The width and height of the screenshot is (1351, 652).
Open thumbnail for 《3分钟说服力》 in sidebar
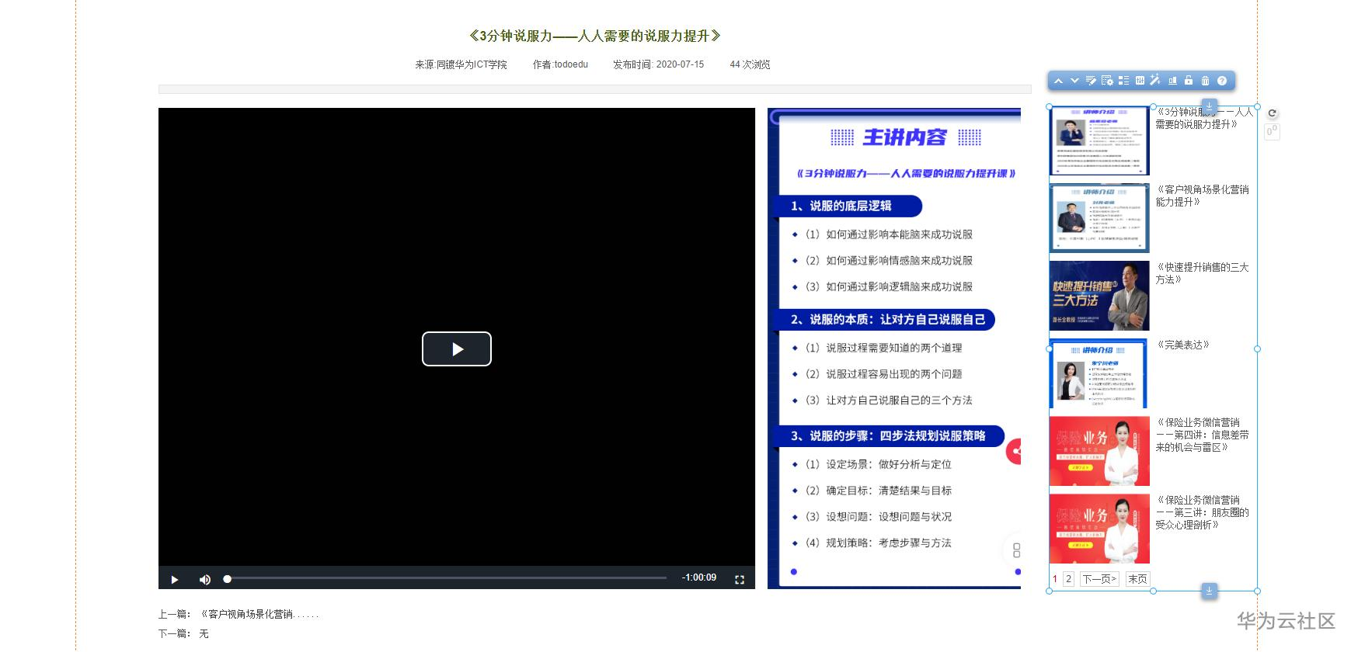click(1099, 140)
